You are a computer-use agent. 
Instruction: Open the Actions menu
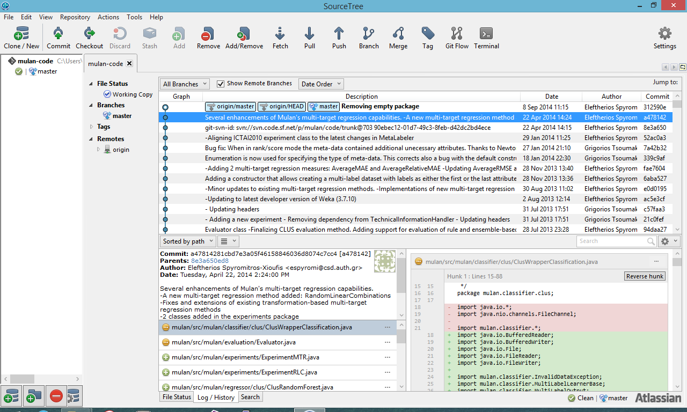pos(108,17)
